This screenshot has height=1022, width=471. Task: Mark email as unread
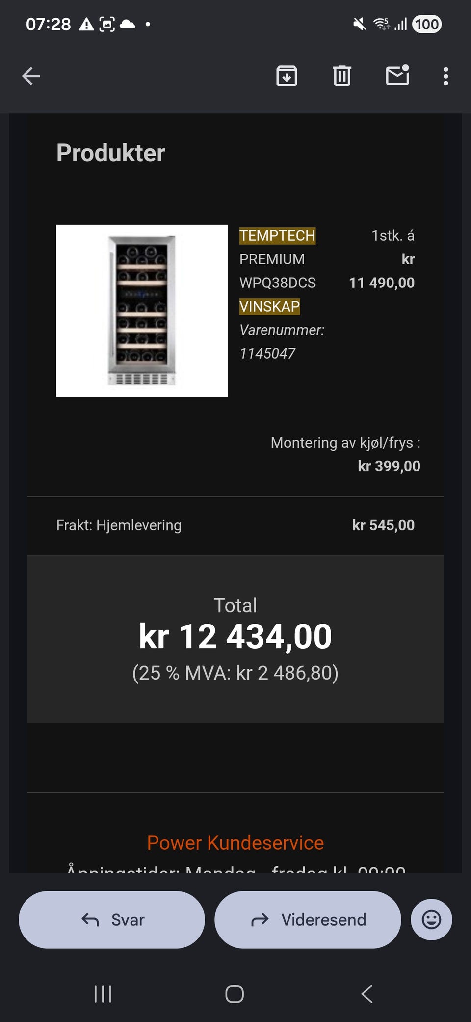[397, 76]
